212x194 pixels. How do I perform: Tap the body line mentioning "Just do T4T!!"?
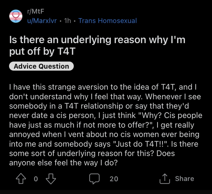pos(104,144)
